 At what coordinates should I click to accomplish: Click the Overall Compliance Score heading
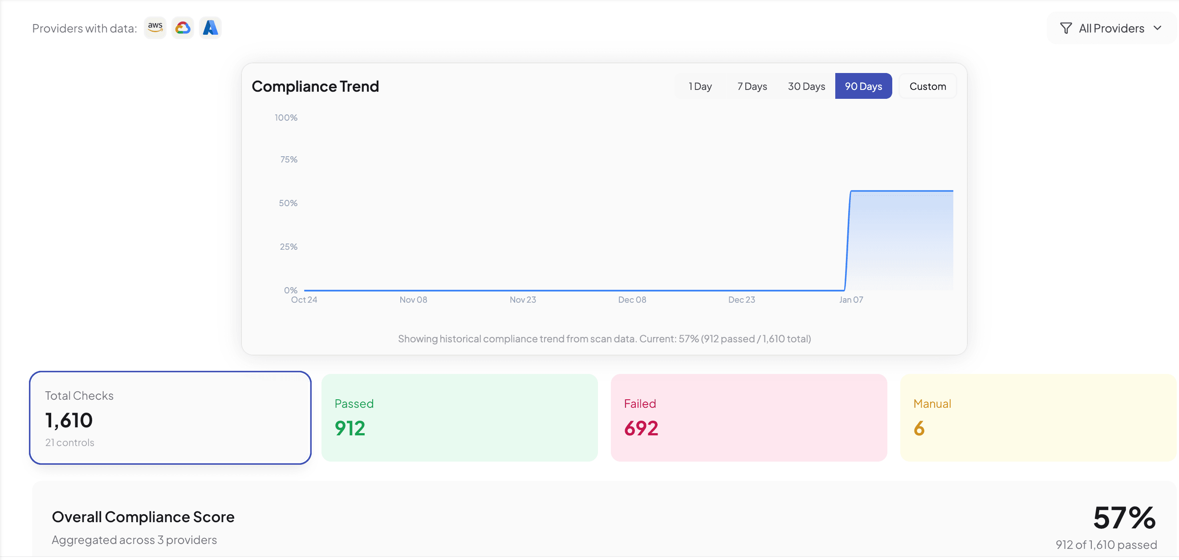click(x=143, y=517)
